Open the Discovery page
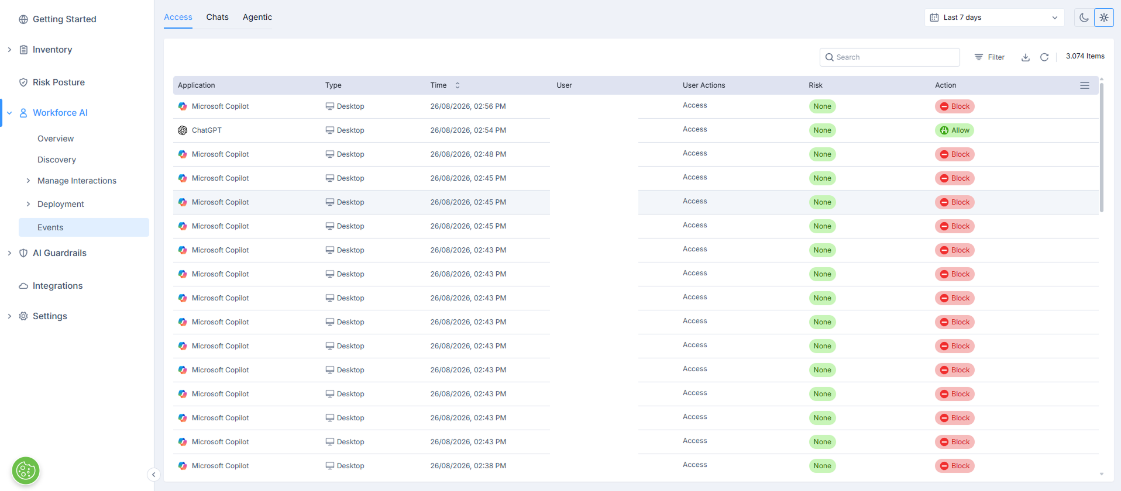 click(x=57, y=160)
